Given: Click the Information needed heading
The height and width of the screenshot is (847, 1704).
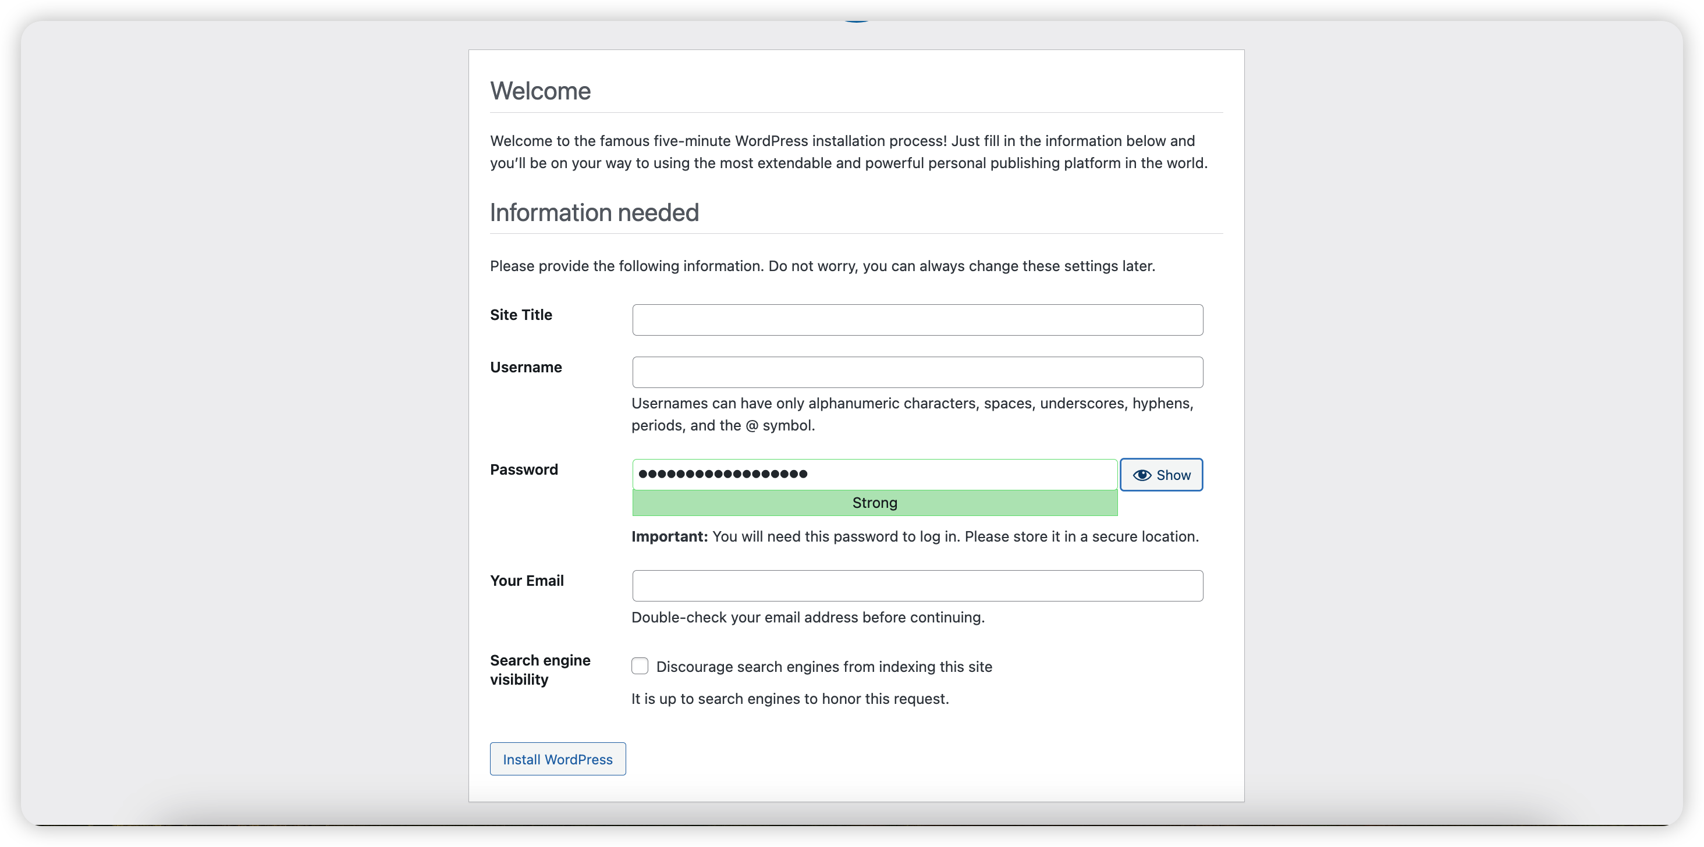Looking at the screenshot, I should [x=594, y=213].
